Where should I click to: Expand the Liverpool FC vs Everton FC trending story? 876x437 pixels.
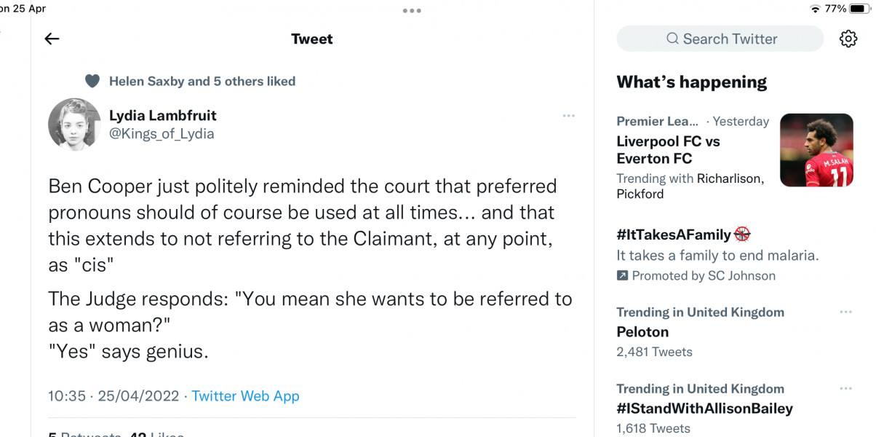[668, 149]
